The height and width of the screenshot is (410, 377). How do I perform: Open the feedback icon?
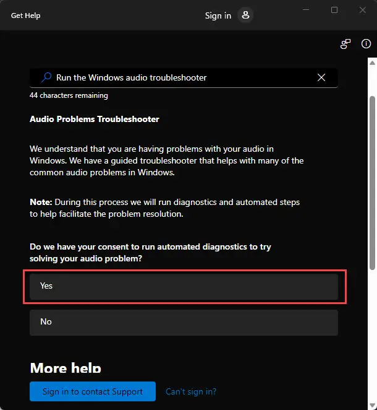pos(345,44)
